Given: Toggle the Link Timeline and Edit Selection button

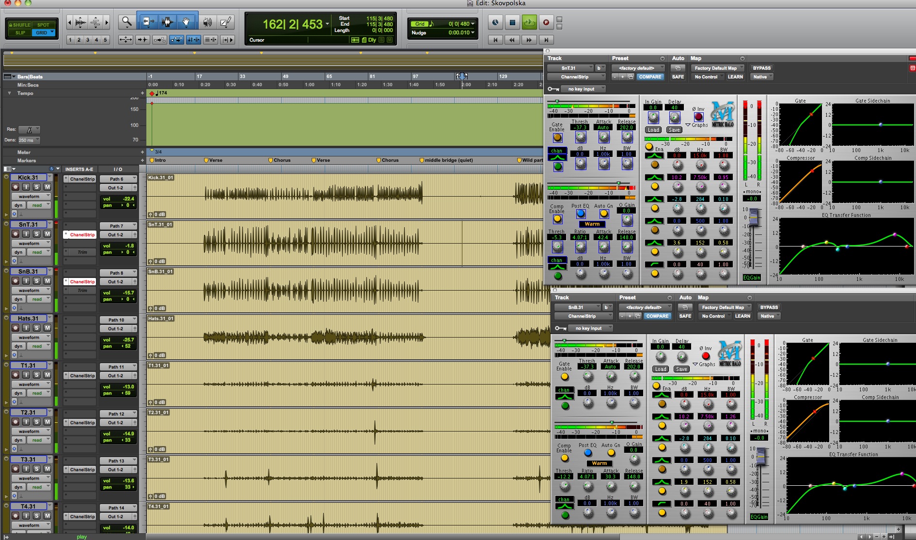Looking at the screenshot, I should click(x=193, y=40).
